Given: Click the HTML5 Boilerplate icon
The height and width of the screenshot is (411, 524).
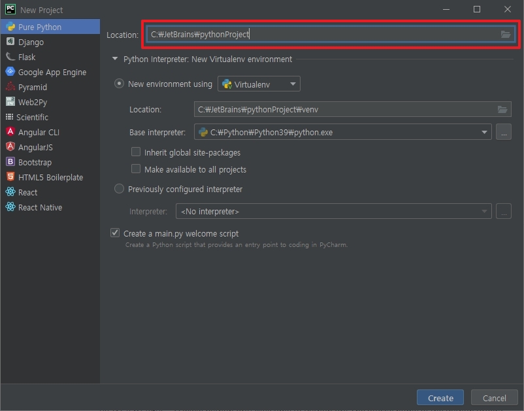Looking at the screenshot, I should [x=10, y=177].
